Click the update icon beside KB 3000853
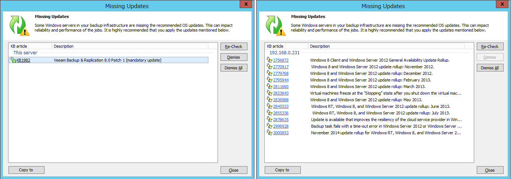511x179 pixels. 269,133
